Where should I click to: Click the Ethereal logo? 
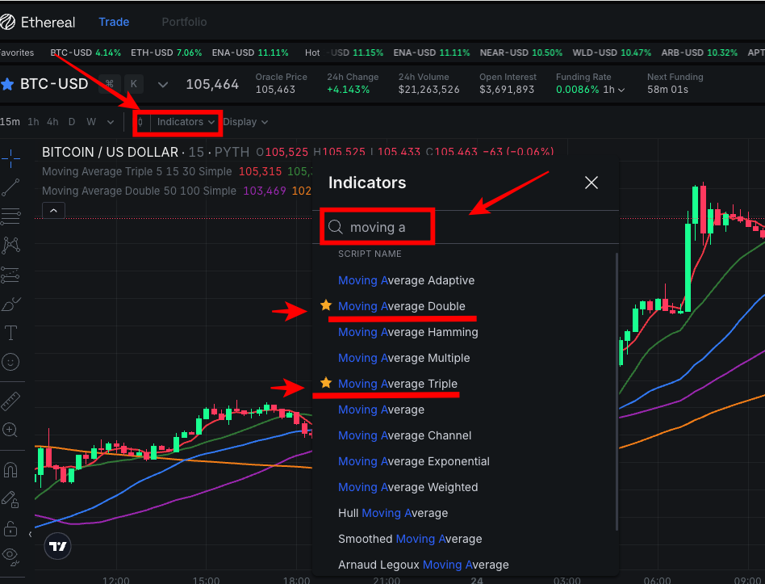click(x=38, y=22)
